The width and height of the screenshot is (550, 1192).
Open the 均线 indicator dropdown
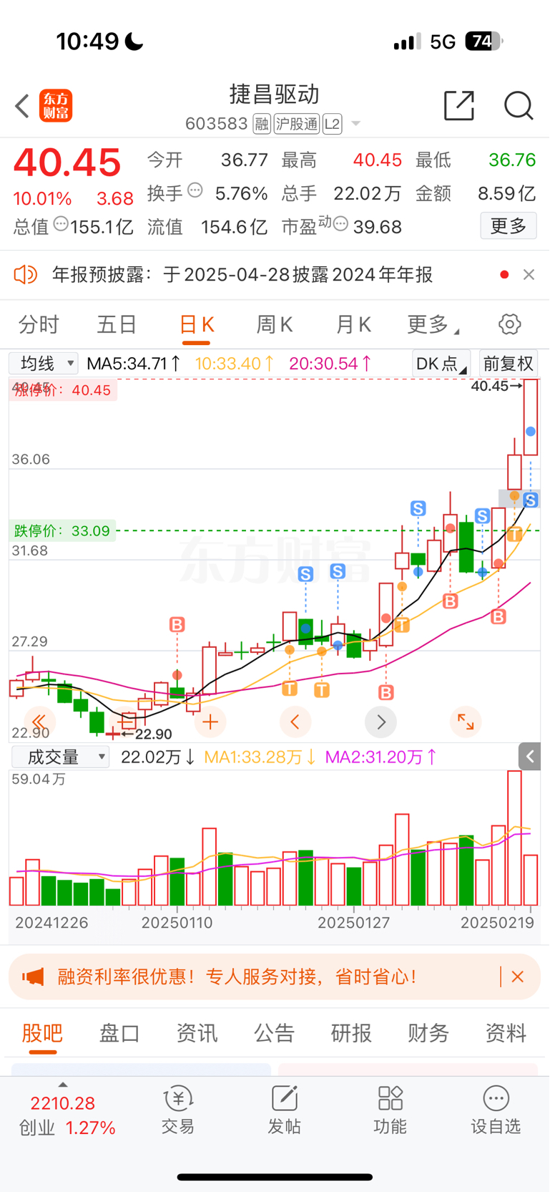pyautogui.click(x=43, y=363)
